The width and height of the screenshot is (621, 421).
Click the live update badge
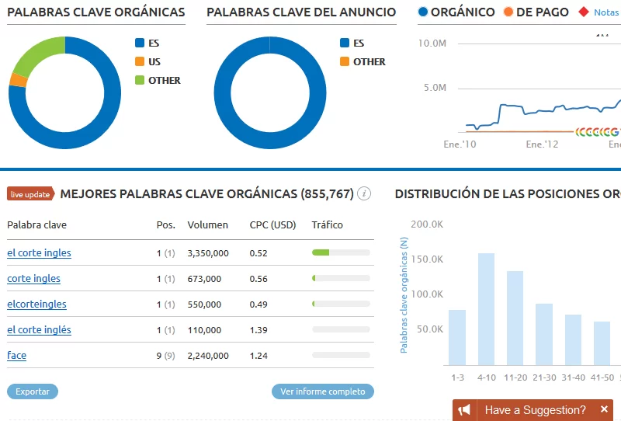click(30, 194)
